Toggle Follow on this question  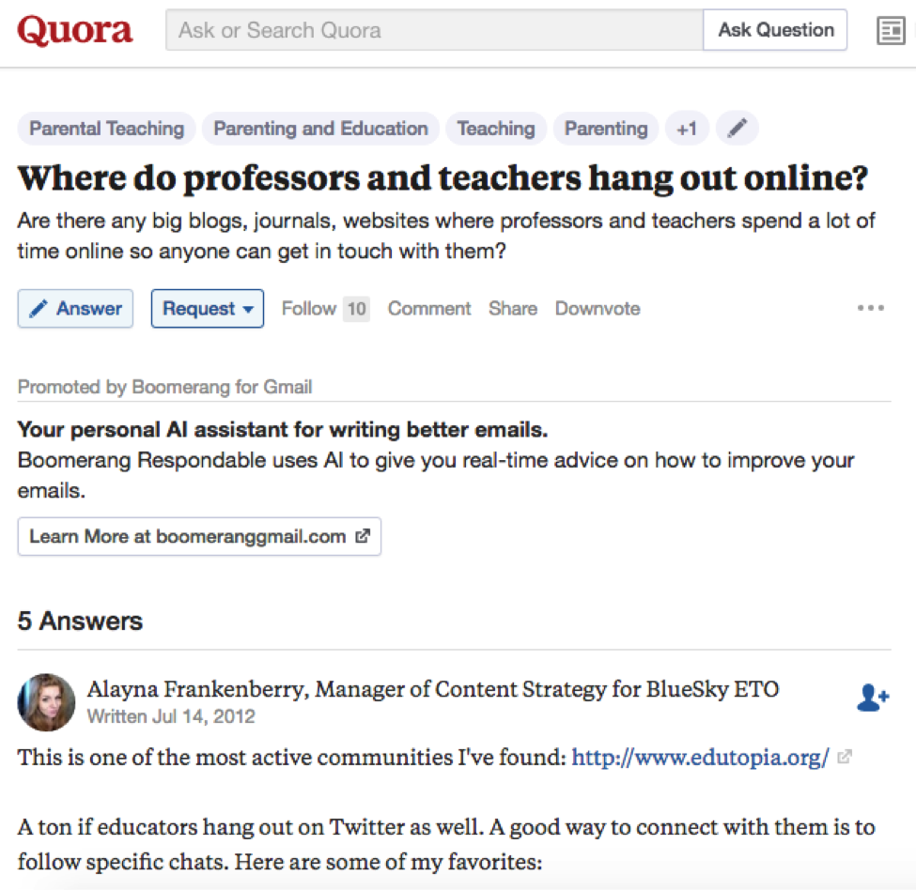pyautogui.click(x=325, y=308)
